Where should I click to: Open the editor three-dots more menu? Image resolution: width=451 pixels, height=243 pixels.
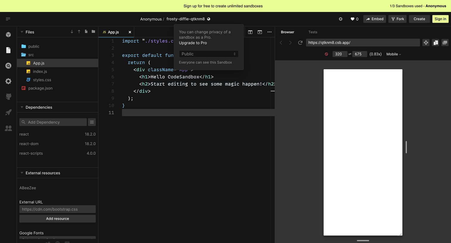tap(269, 32)
